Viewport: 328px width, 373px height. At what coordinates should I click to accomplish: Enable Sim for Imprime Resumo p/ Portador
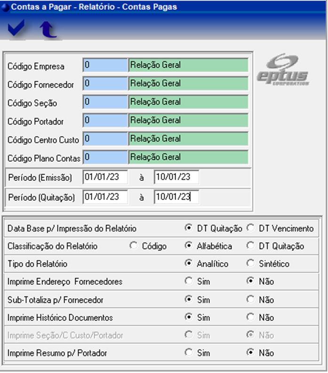pyautogui.click(x=188, y=353)
